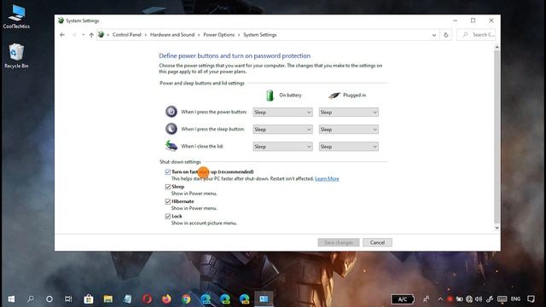The width and height of the screenshot is (546, 307).
Task: Open the volume speaker tray icon
Action: 479,299
